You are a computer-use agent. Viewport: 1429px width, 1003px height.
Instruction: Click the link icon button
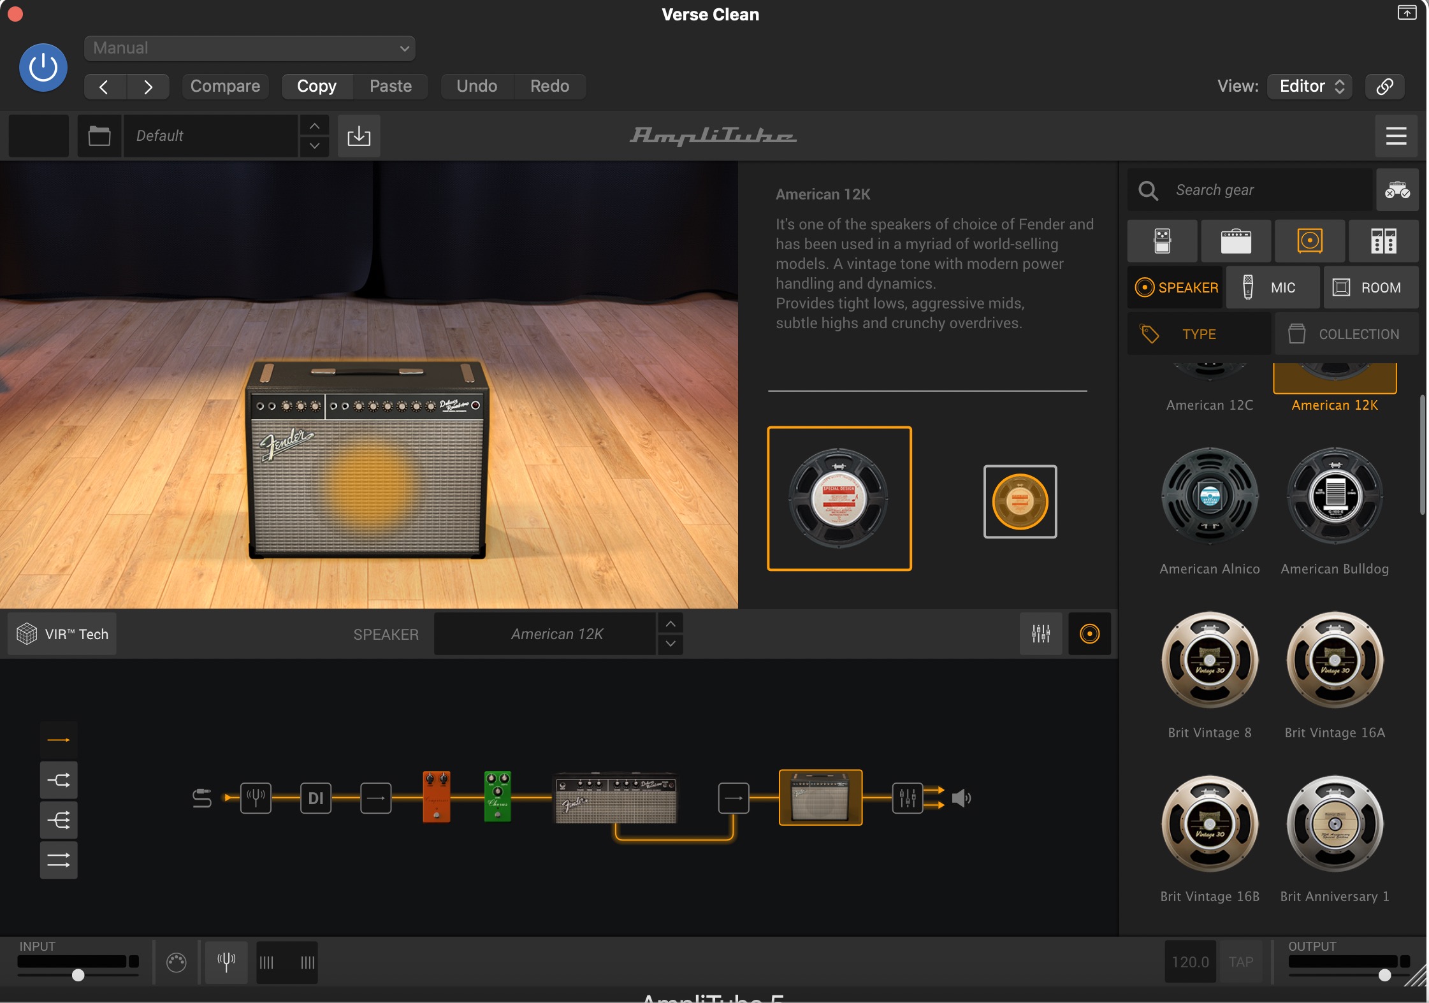[x=1384, y=87]
